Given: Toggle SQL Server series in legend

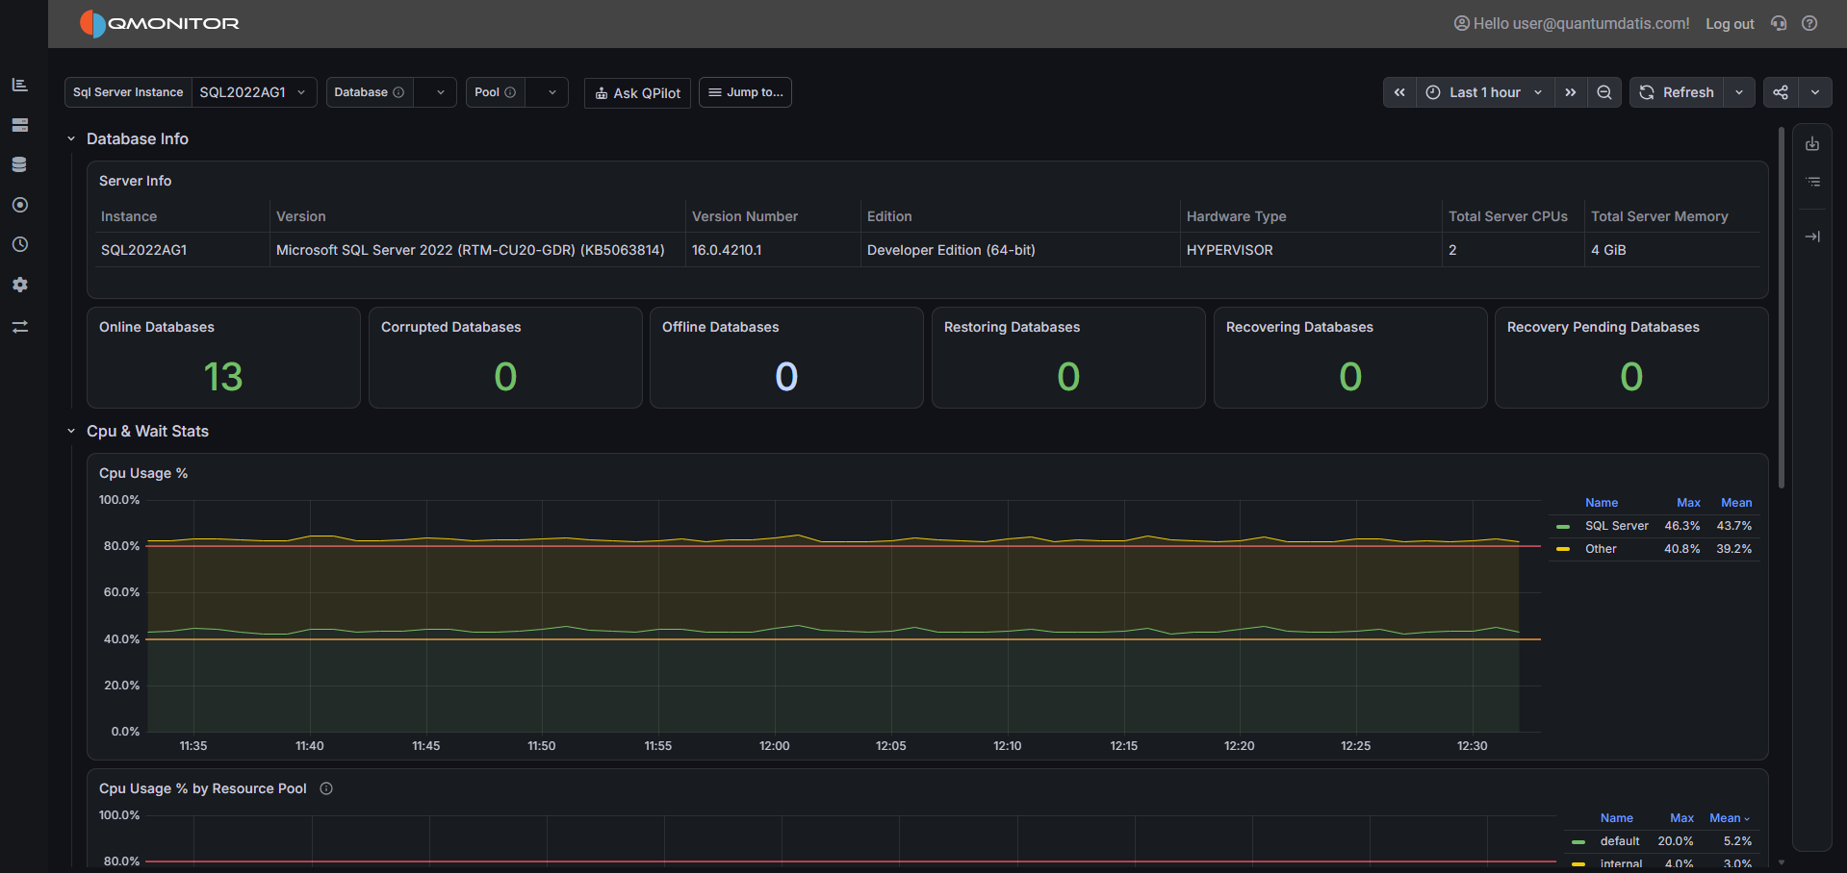Looking at the screenshot, I should 1616,526.
